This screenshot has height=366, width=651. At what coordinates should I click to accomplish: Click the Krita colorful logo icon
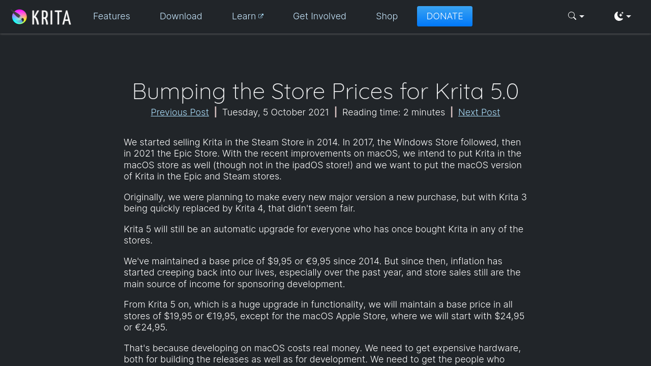[x=19, y=17]
